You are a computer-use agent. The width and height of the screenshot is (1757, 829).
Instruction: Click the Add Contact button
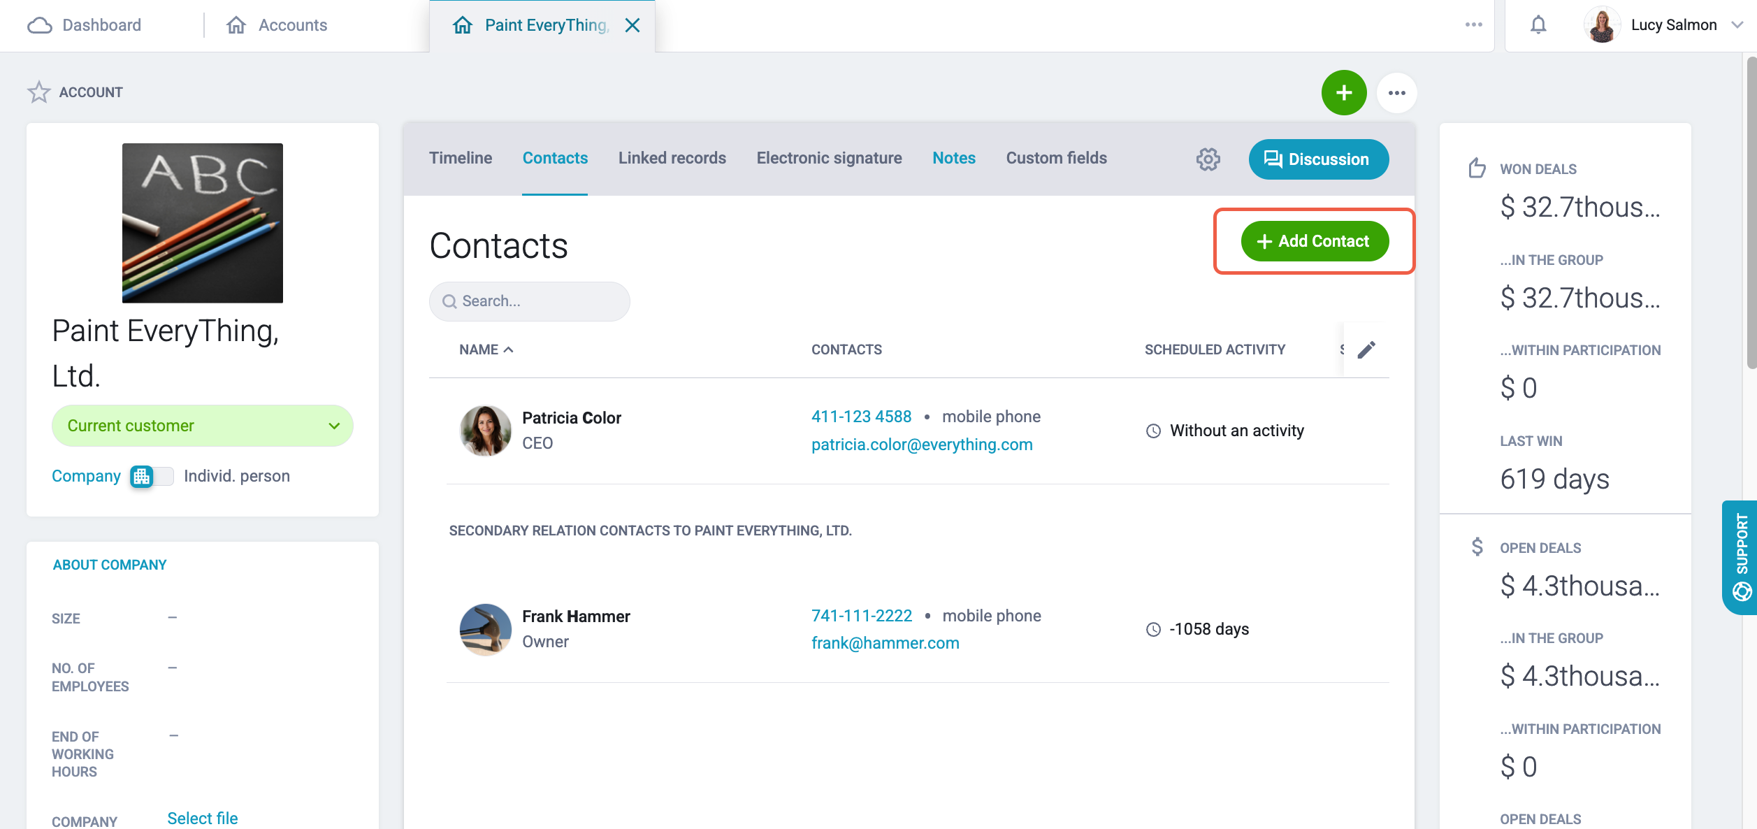point(1315,241)
